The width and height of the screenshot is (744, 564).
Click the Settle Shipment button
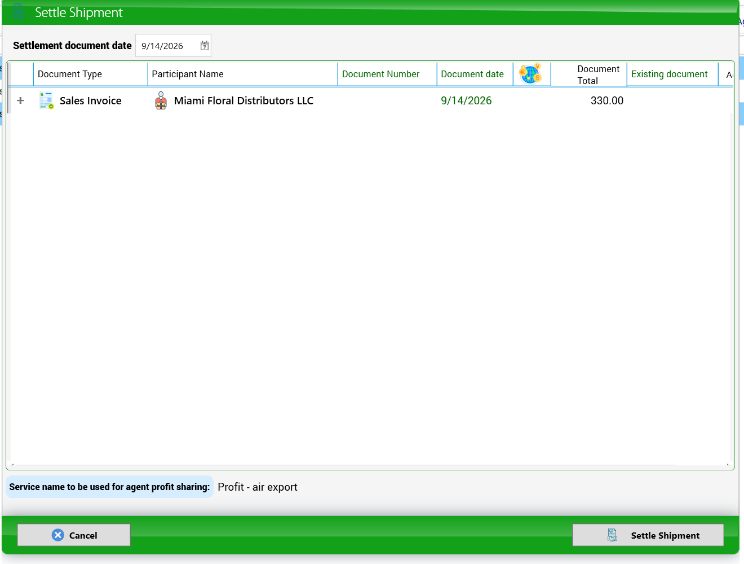[x=648, y=535]
